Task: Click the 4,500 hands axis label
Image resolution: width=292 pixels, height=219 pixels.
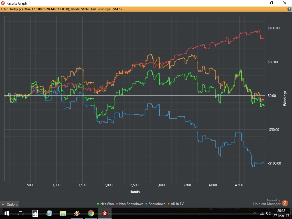Action: pyautogui.click(x=239, y=185)
